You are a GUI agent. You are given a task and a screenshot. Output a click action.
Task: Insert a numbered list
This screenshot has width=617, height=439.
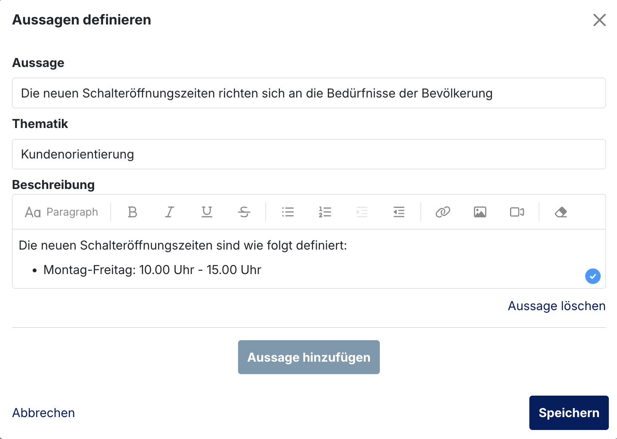[325, 212]
